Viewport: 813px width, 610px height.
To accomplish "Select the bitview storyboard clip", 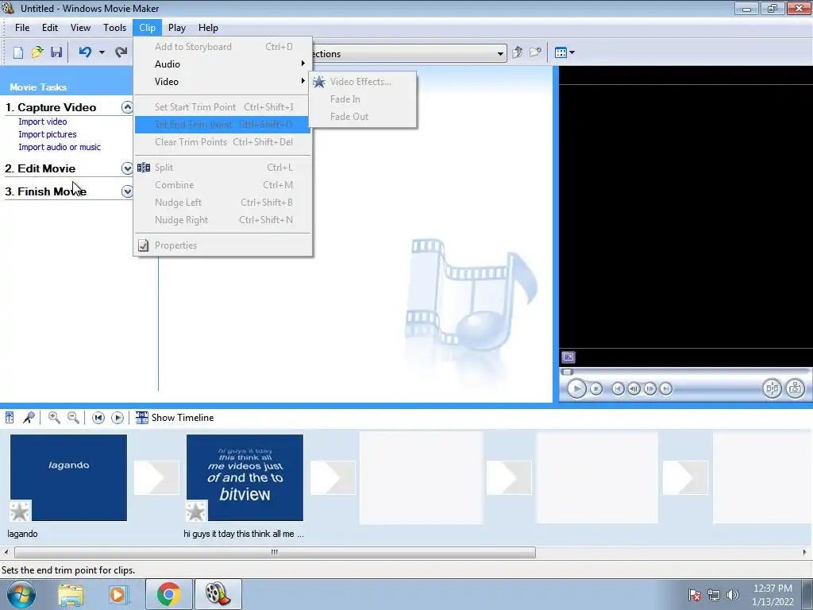I will tap(245, 477).
